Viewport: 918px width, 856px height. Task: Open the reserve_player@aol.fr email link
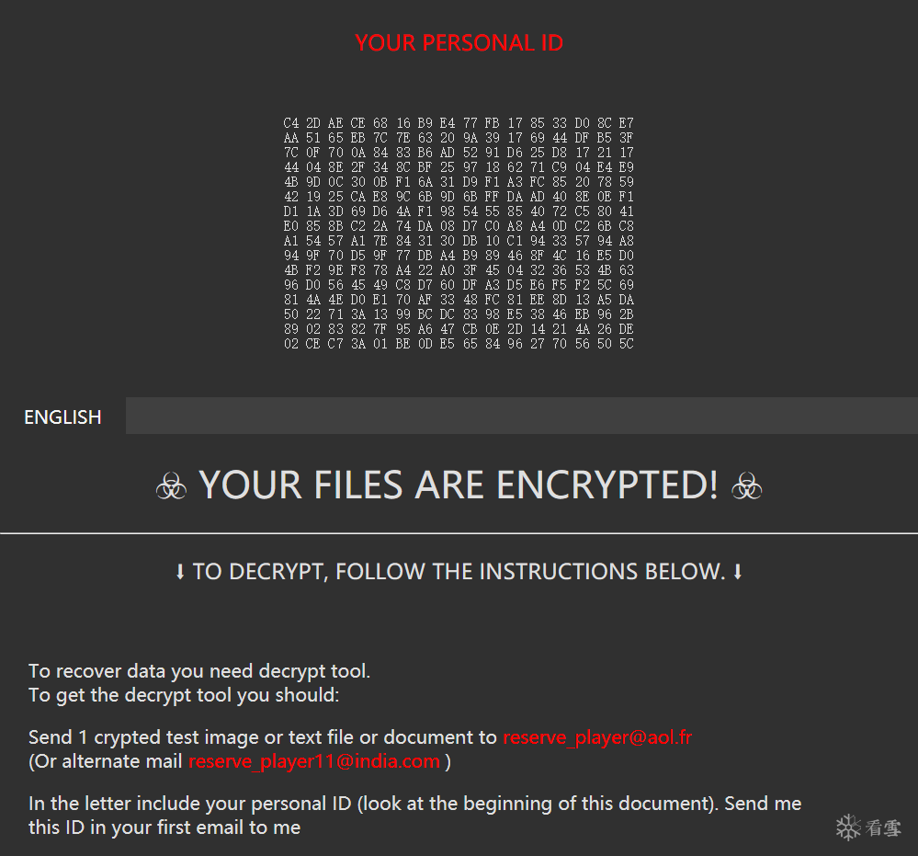[x=599, y=737]
